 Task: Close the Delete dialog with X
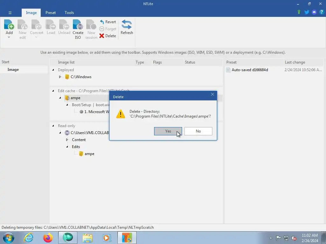tap(212, 94)
